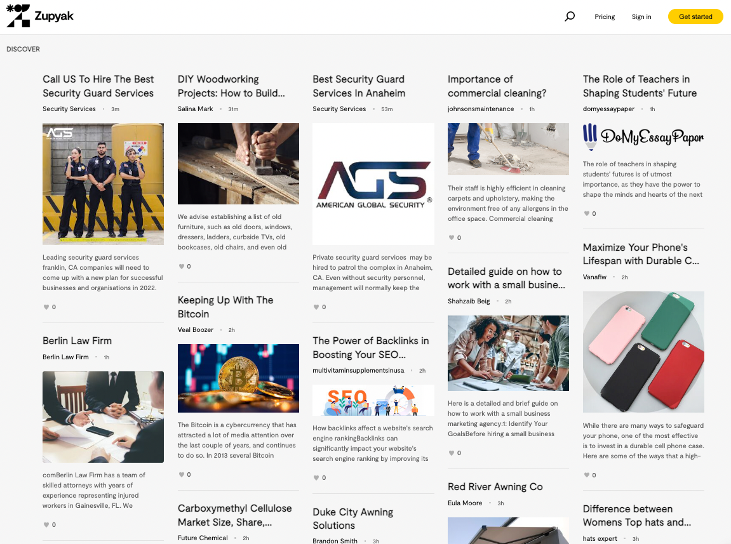This screenshot has height=544, width=731.
Task: Like the DIY Woodworking Projects post
Action: click(x=182, y=266)
